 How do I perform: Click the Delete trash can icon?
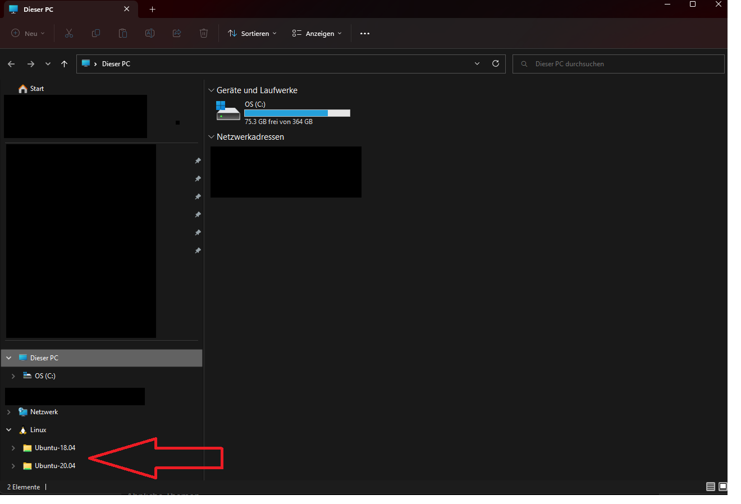(204, 34)
